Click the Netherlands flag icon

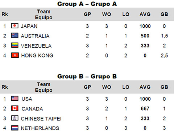15,128
